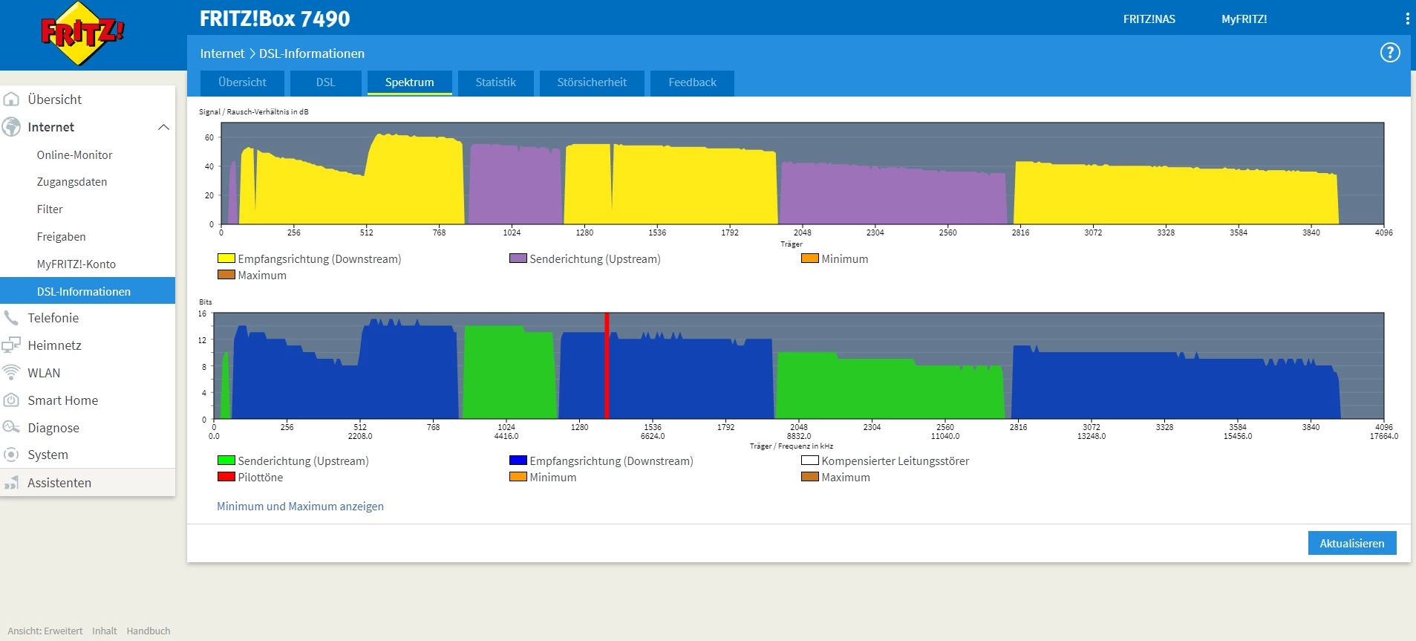Click the Smart Home icon
This screenshot has height=641, width=1416.
(x=11, y=400)
